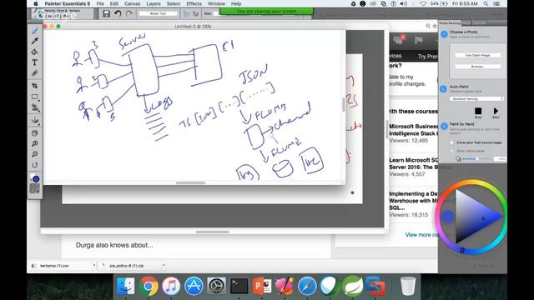This screenshot has width=534, height=300.
Task: Click Use Open Image button
Action: click(477, 55)
